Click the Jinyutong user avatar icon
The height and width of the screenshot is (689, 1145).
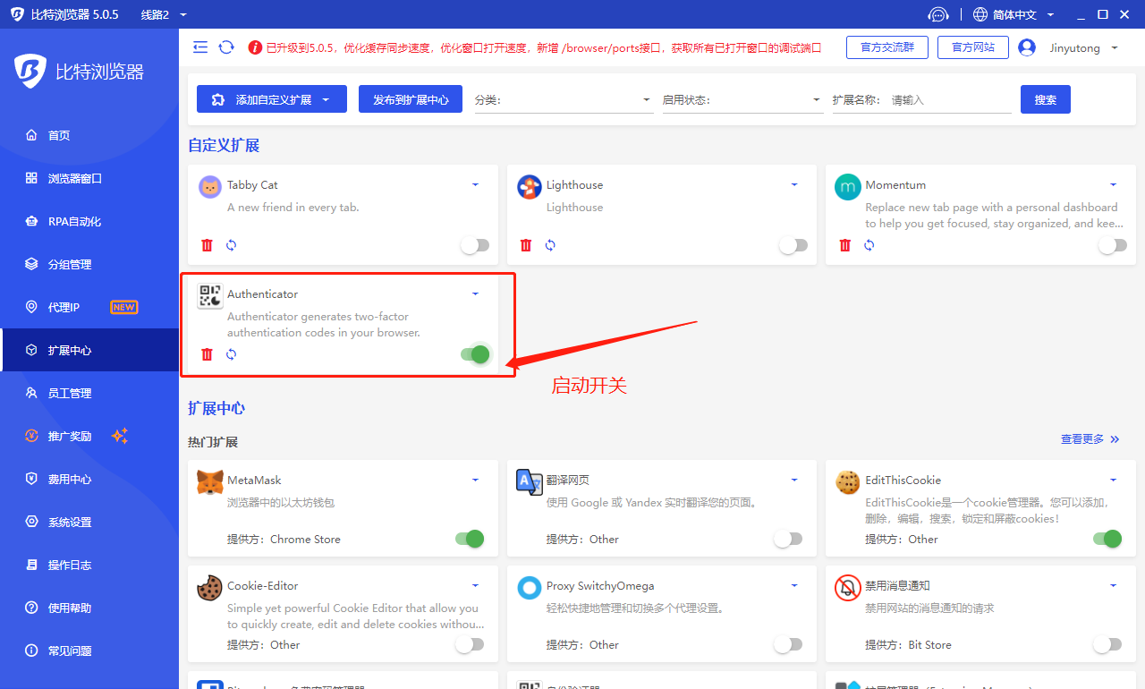pyautogui.click(x=1027, y=47)
